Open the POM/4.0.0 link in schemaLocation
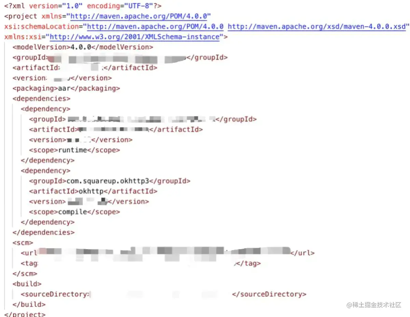The width and height of the screenshot is (410, 317). [155, 26]
